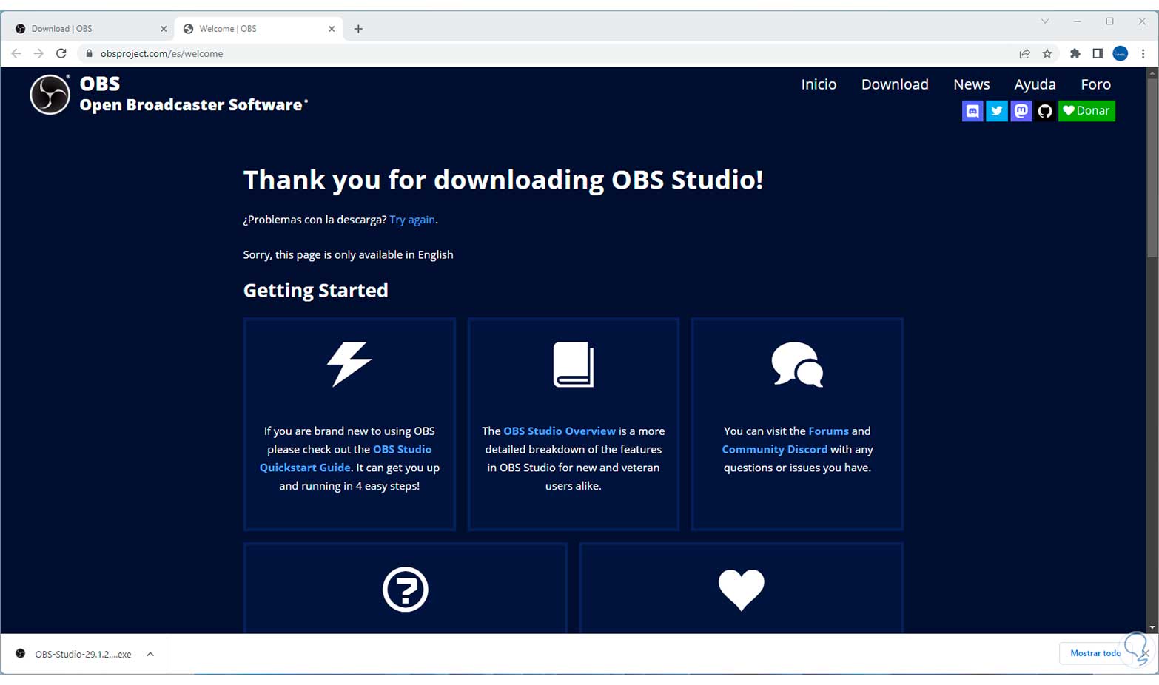Bookmark this page with the star icon
Screen dimensions: 1159x685
coord(1047,53)
